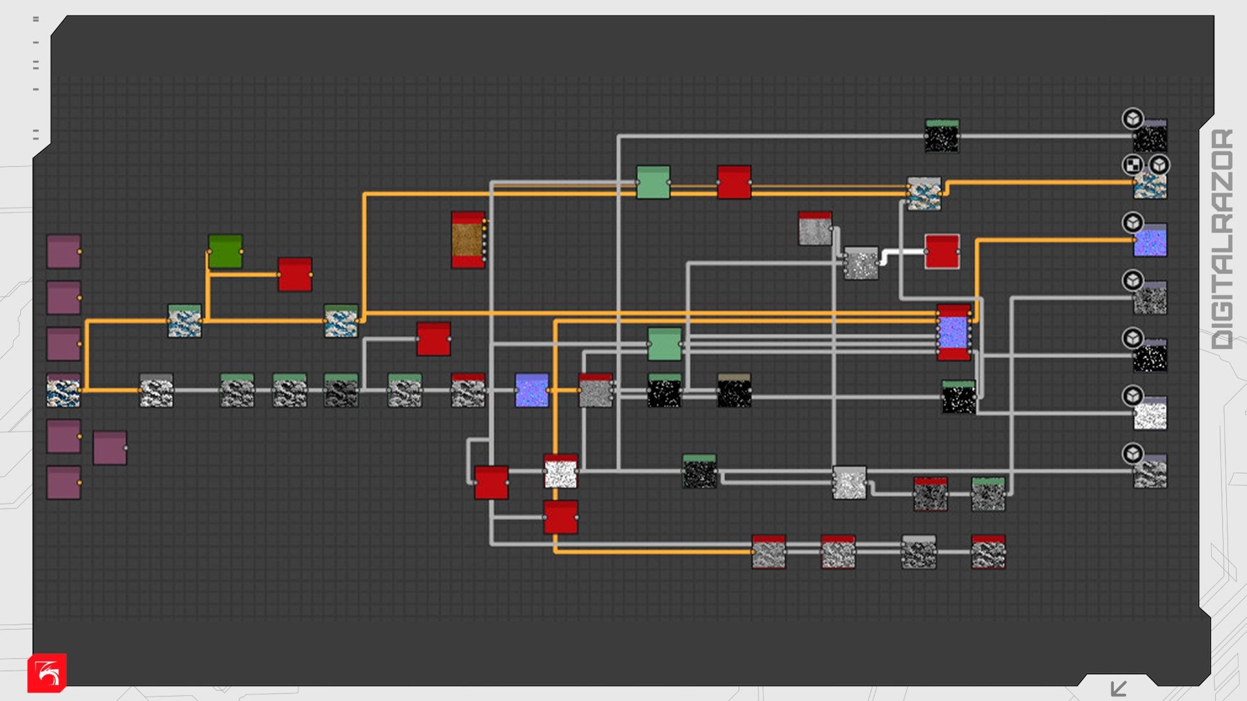This screenshot has width=1247, height=701.
Task: Select the tall normal map node with red frame
Action: tap(953, 332)
